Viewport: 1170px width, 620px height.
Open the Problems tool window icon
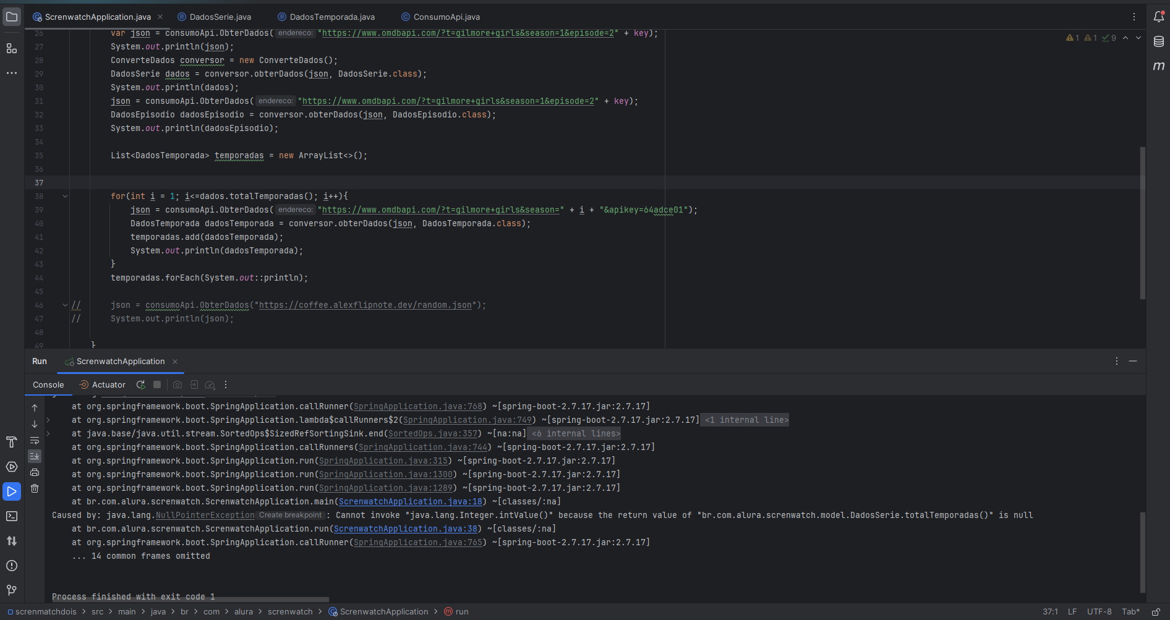12,566
